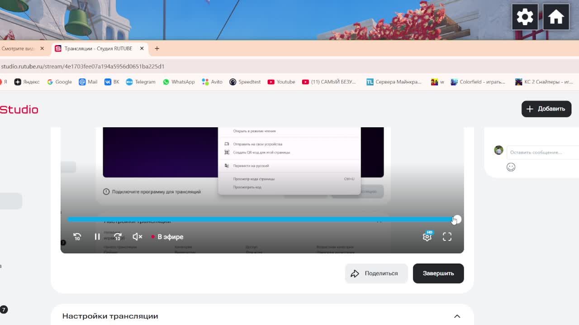Close the Смотрите видео browser tab
Image resolution: width=579 pixels, height=325 pixels.
click(42, 48)
